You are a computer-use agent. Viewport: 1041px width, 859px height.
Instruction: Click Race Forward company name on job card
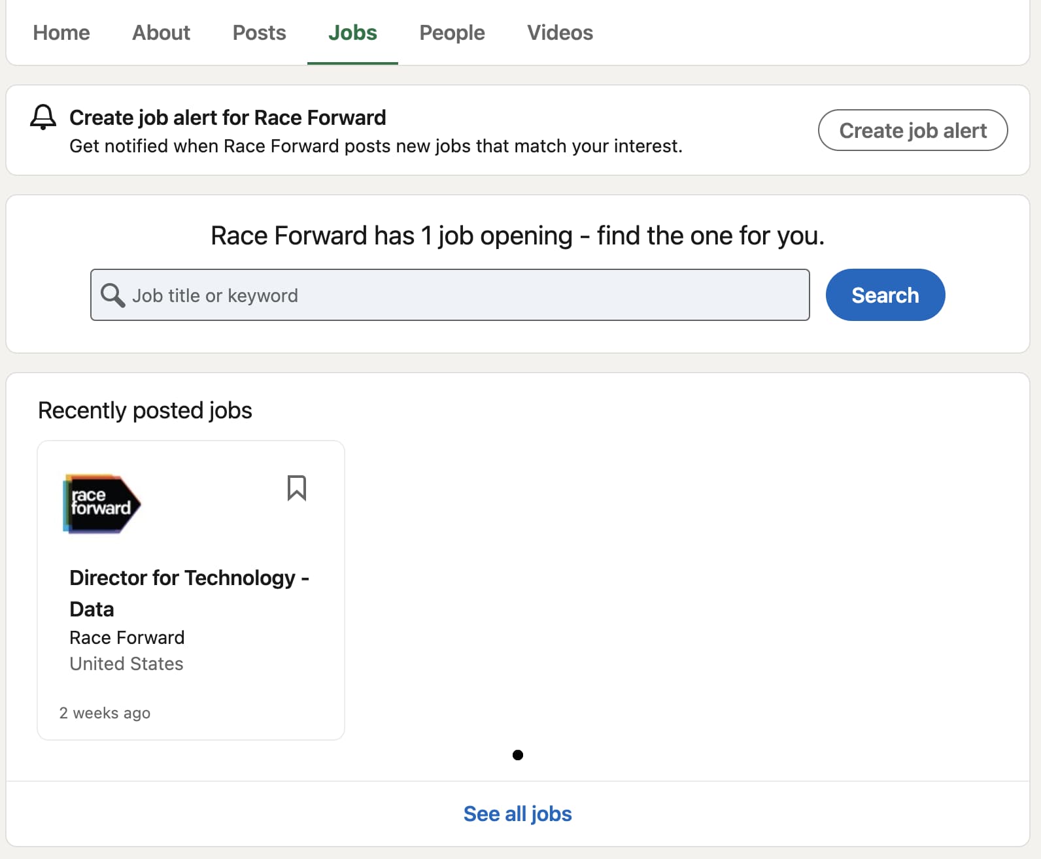tap(127, 637)
